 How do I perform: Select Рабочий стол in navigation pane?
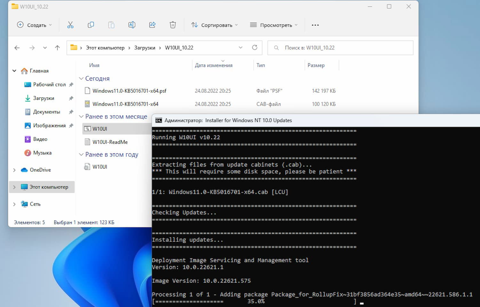(x=49, y=85)
